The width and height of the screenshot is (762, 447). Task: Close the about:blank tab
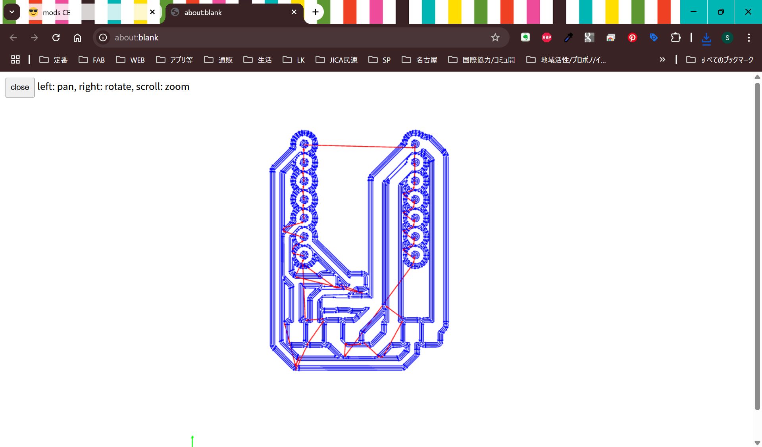[x=294, y=12]
